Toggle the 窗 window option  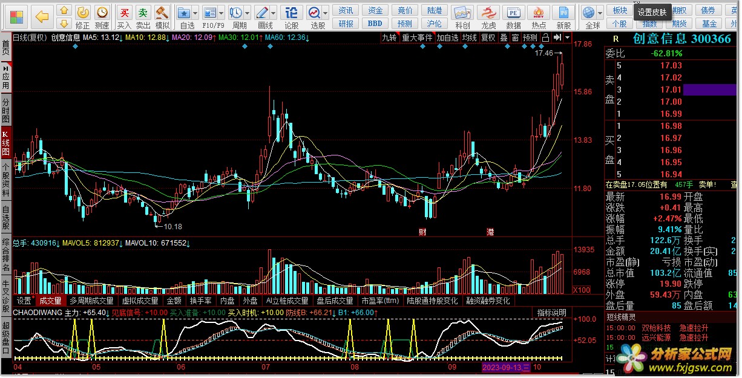pos(515,37)
